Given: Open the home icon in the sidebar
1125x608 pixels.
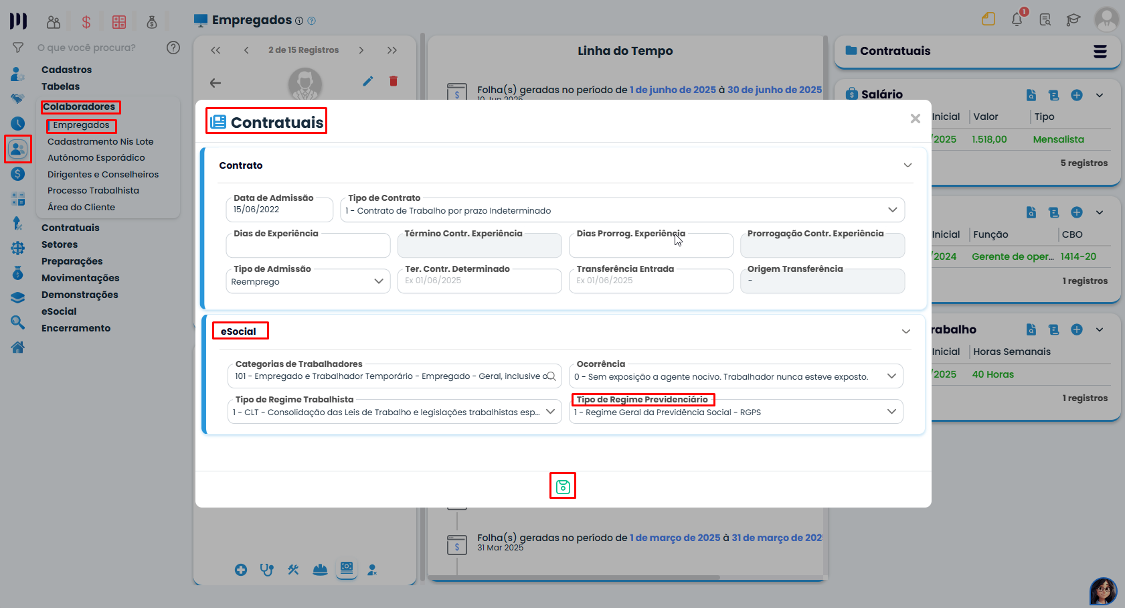Looking at the screenshot, I should (x=18, y=347).
